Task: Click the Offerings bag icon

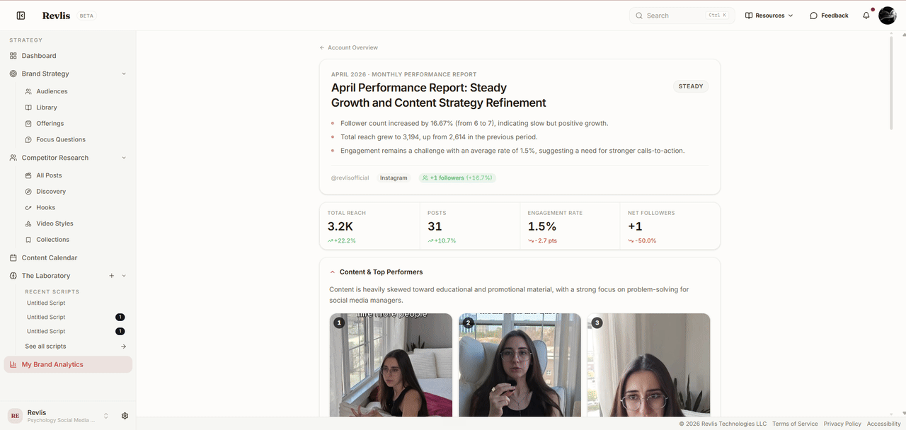Action: click(x=28, y=124)
